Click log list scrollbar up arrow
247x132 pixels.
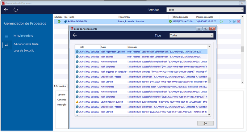(209, 47)
